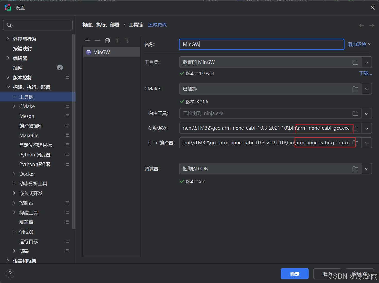
Task: Click project-level icon beside 覆盖率
Action: click(x=67, y=222)
